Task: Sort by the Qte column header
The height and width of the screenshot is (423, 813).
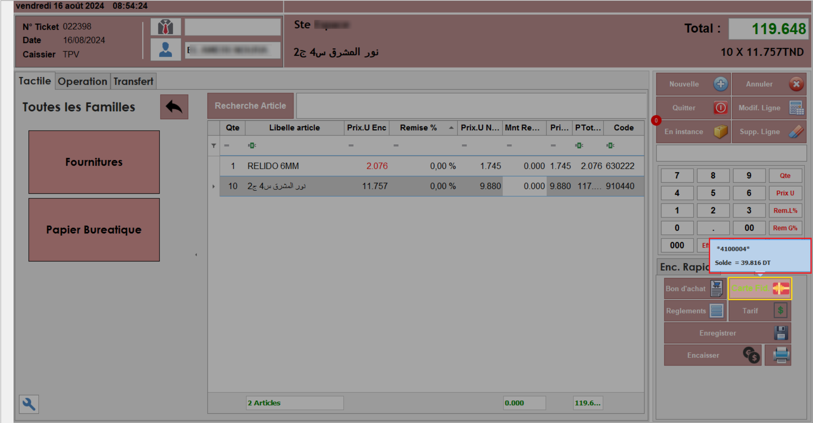Action: click(232, 128)
